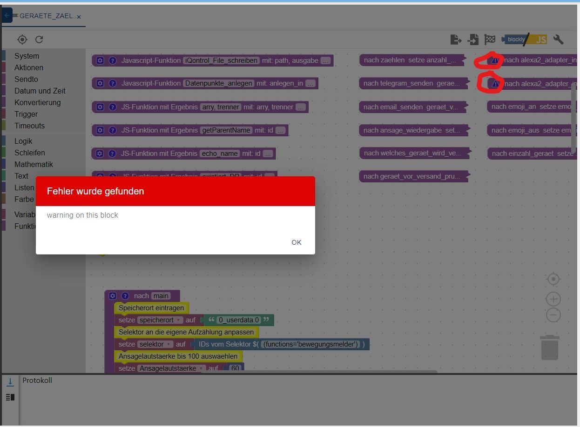
Task: Click gear icon on iQontrol_File_schreiben block
Action: [100, 60]
